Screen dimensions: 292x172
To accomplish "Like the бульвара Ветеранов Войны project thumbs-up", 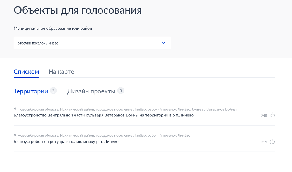I will coord(272,115).
